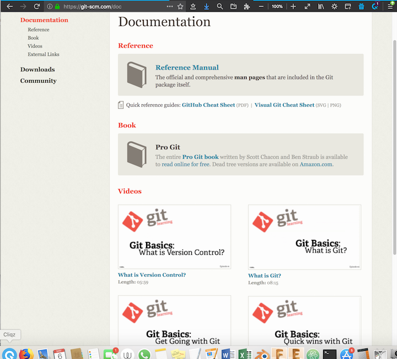Open the Pro Git book link

click(200, 157)
